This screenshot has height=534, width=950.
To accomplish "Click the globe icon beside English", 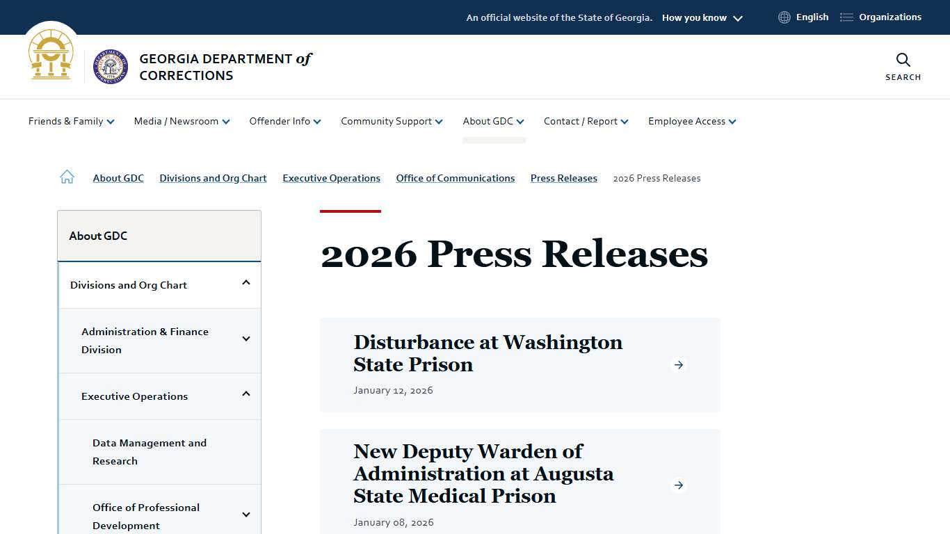I will (x=784, y=17).
